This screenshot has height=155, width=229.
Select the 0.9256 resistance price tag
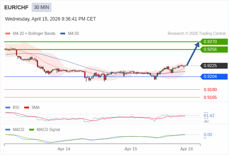coord(214,50)
